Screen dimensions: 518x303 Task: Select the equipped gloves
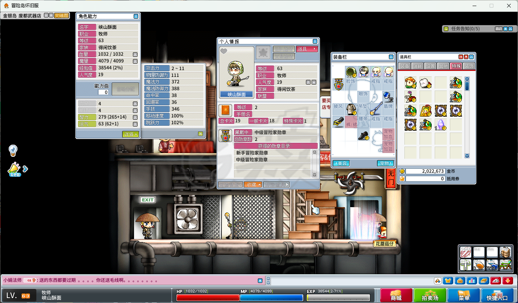[x=339, y=122]
